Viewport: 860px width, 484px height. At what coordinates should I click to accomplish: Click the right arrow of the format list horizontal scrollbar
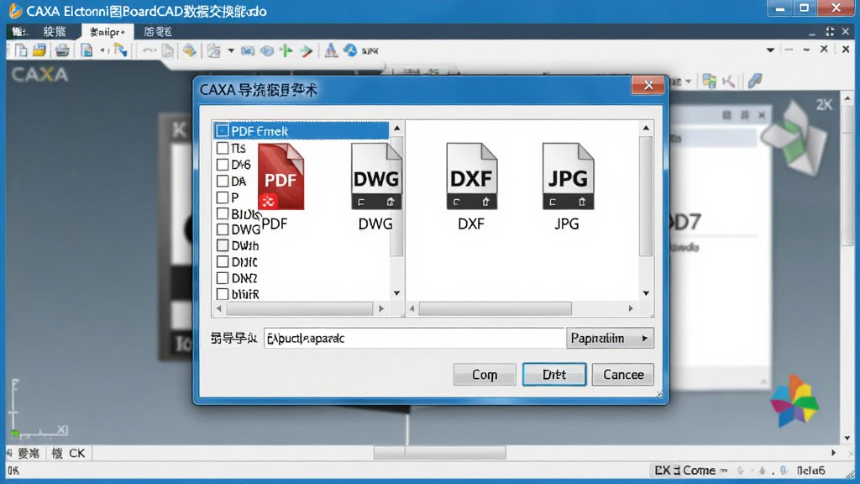pos(382,308)
